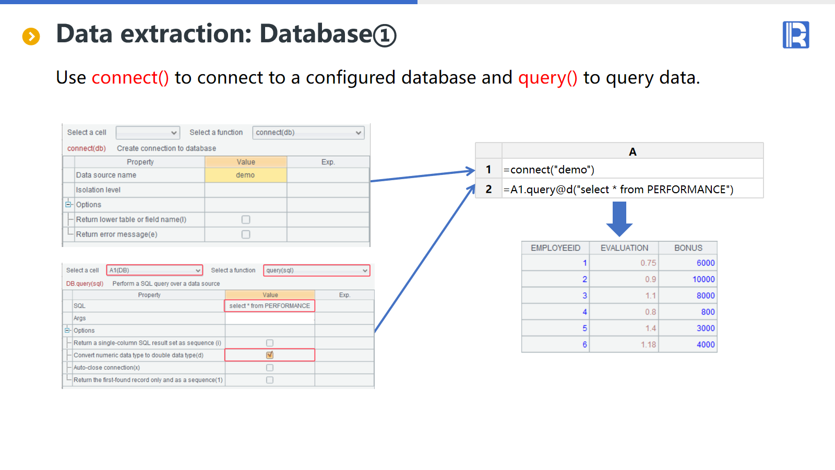Viewport: 835px width, 470px height.
Task: Click the demo data source value field
Action: click(x=245, y=175)
